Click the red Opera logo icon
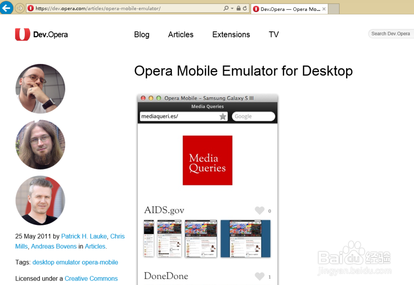The width and height of the screenshot is (414, 285). tap(23, 34)
